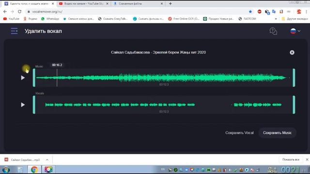The height and width of the screenshot is (174, 310).
Task: Click the red adblock extension icon
Action: click(260, 12)
